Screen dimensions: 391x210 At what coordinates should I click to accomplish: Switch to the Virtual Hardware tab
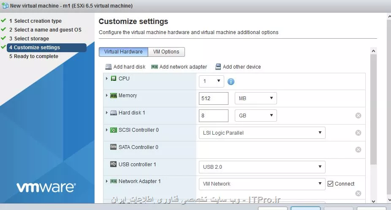[123, 52]
